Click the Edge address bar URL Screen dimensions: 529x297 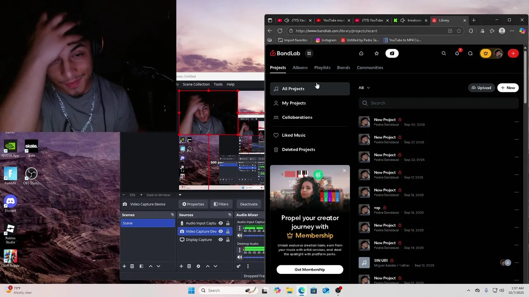tap(336, 31)
